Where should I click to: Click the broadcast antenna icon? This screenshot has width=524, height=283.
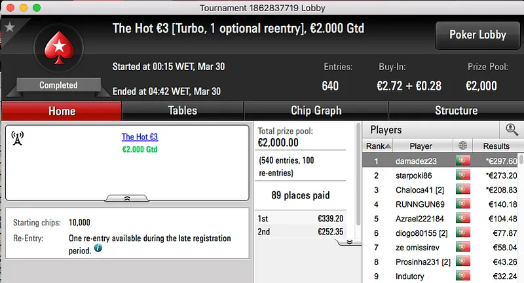tap(18, 138)
